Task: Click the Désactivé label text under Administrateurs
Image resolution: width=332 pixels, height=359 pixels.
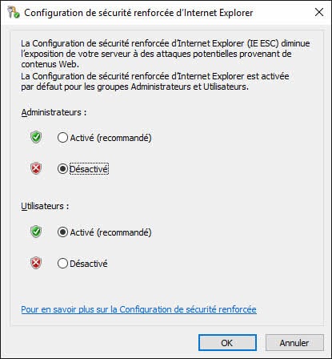Action: [89, 169]
